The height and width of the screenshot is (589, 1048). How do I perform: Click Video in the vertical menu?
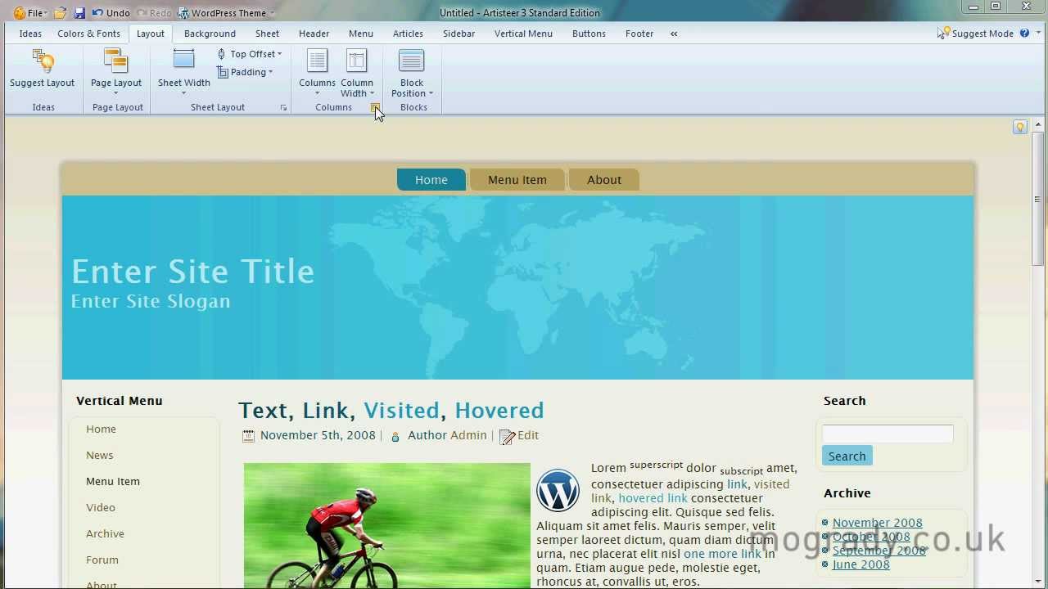[x=101, y=508]
